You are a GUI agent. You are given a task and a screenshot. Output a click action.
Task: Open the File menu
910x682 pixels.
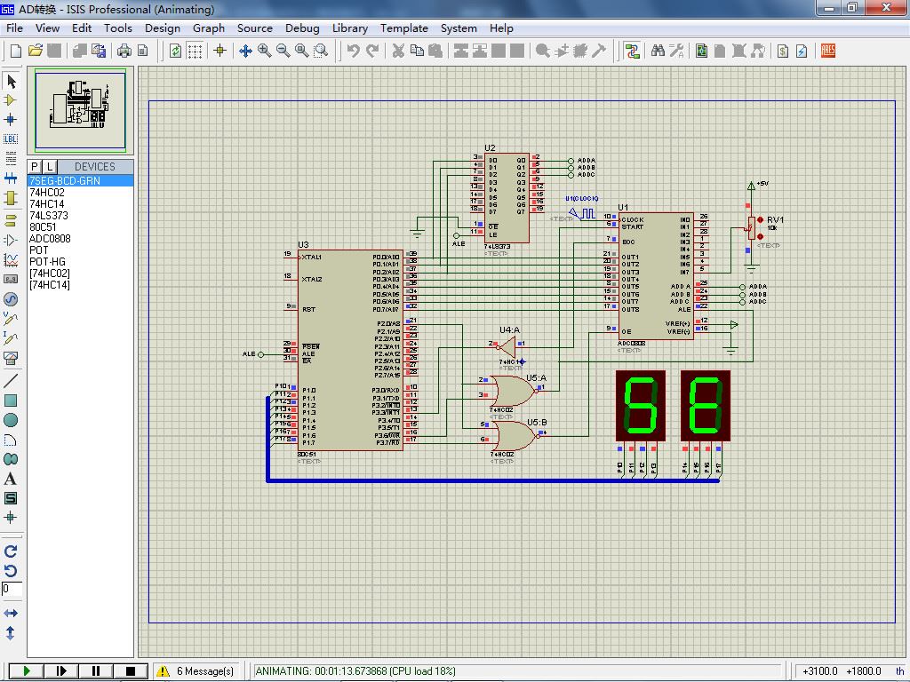click(x=14, y=28)
